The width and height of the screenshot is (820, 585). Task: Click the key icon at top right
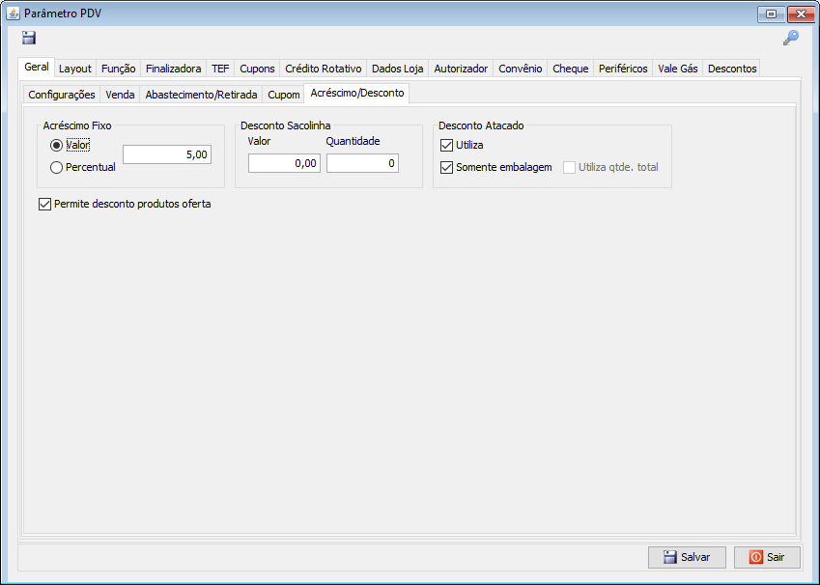pos(790,38)
